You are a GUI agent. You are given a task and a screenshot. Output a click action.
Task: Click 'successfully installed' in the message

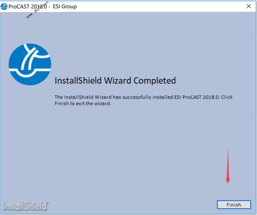(148, 97)
